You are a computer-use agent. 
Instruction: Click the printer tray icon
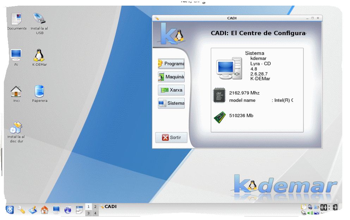point(310,207)
